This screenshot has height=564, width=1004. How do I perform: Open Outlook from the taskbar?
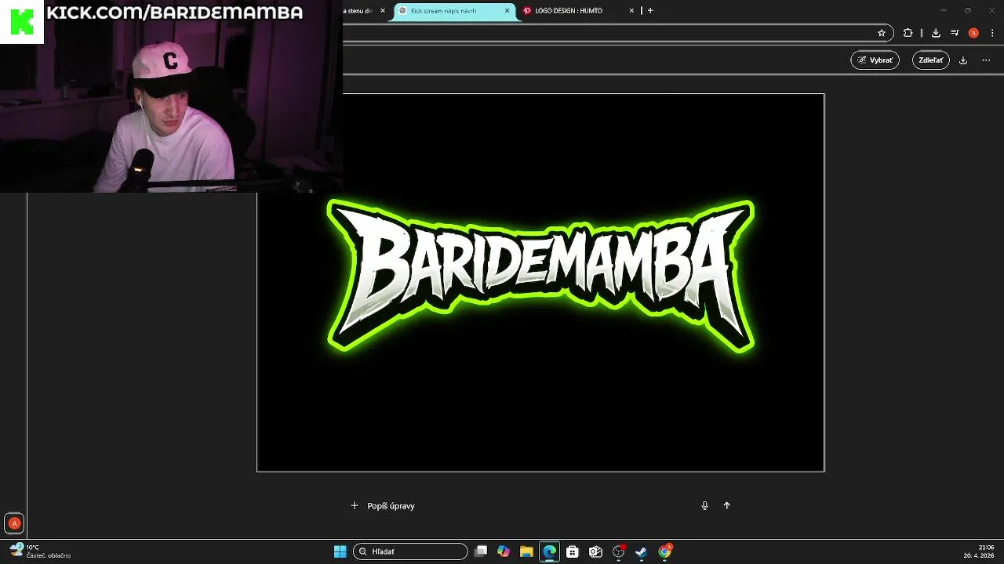click(x=595, y=551)
